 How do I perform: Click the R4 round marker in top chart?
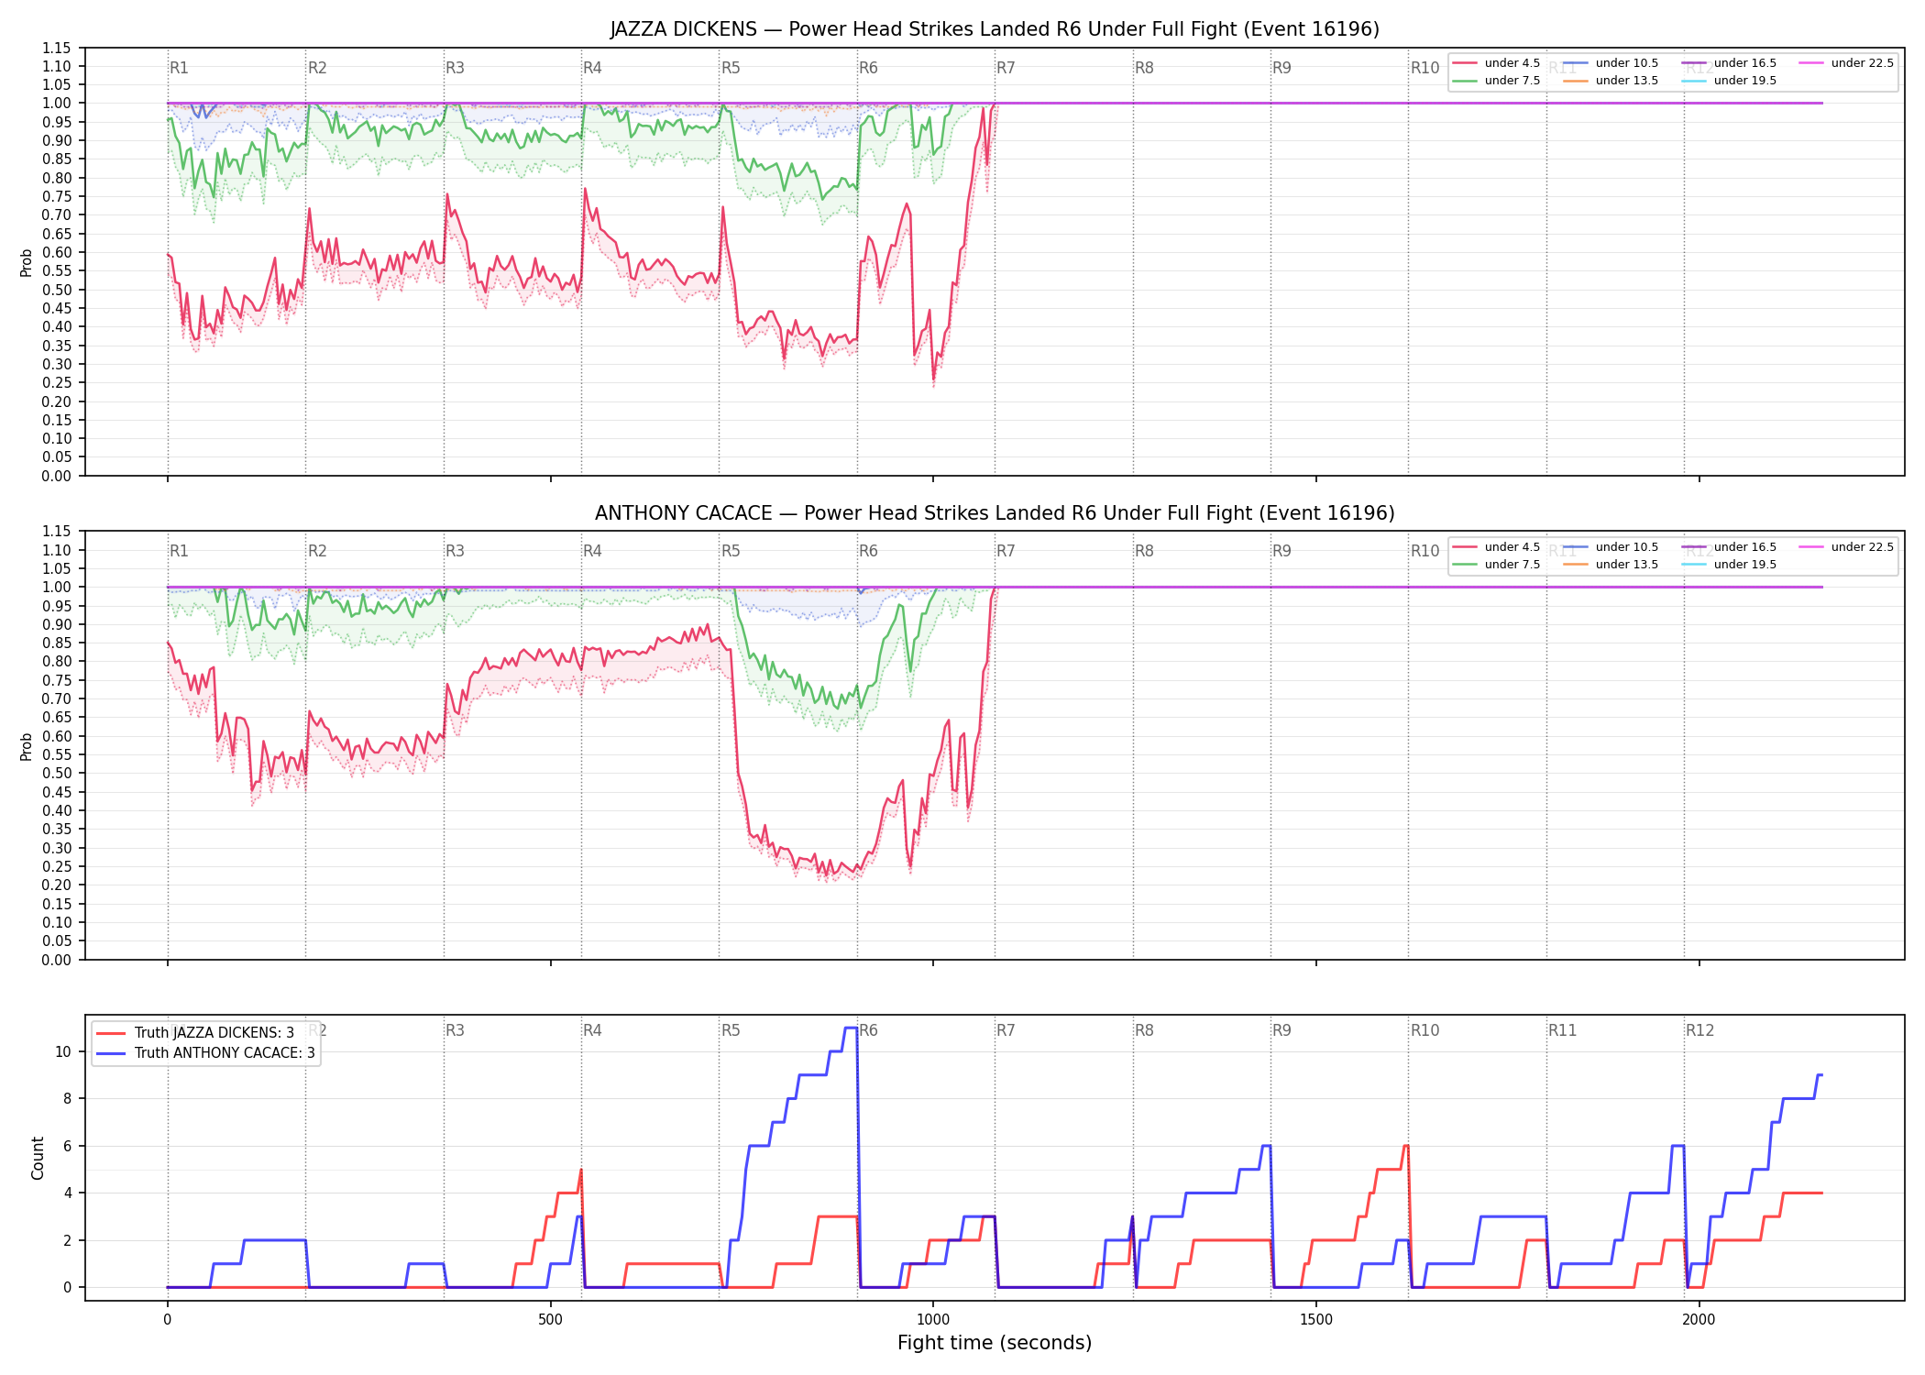(x=592, y=68)
